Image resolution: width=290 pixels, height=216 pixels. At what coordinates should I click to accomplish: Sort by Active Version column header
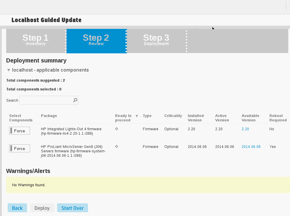(222, 118)
